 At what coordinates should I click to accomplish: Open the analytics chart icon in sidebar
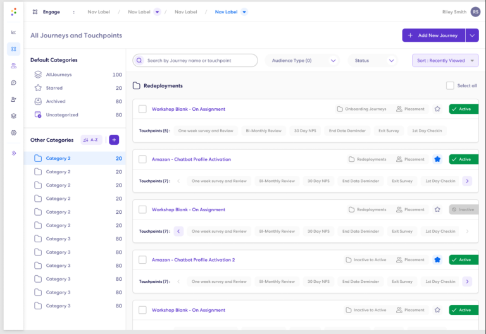click(x=14, y=32)
